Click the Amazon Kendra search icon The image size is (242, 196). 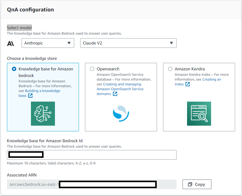[199, 114]
